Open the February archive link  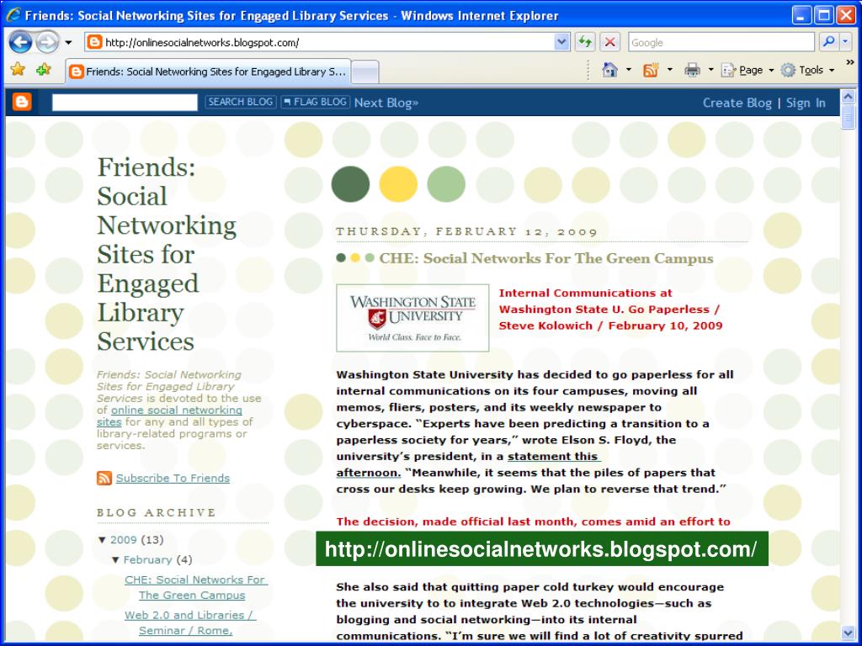[148, 559]
